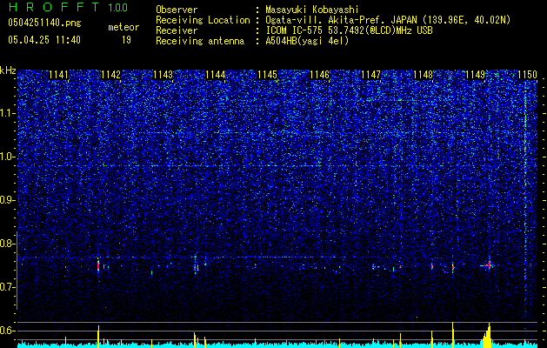The height and width of the screenshot is (348, 547).
Task: Click the 0.7 kHz axis label
Action: (x=8, y=287)
